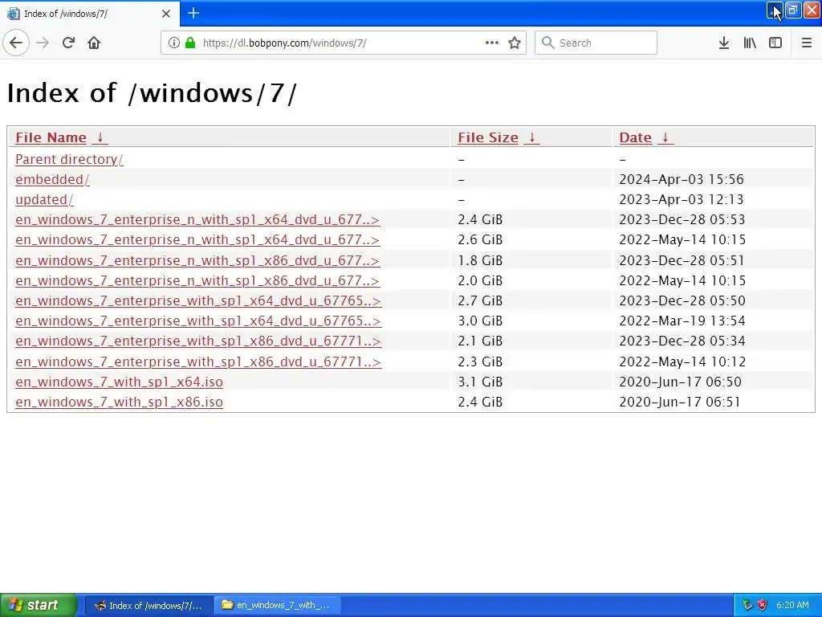Open the Parent directory link
The height and width of the screenshot is (617, 822).
tap(69, 159)
